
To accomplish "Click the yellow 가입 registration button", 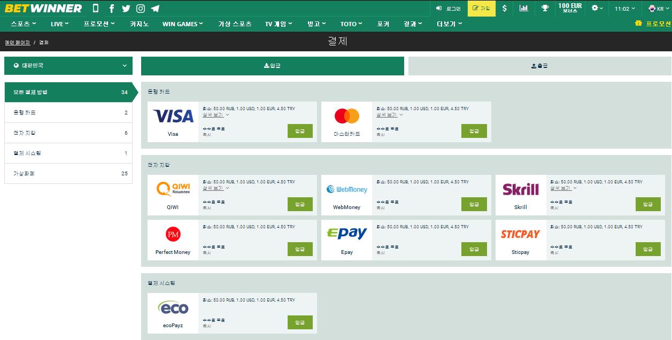I will pyautogui.click(x=481, y=9).
